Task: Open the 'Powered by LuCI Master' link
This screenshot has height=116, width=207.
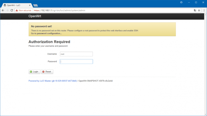Action: point(53,81)
